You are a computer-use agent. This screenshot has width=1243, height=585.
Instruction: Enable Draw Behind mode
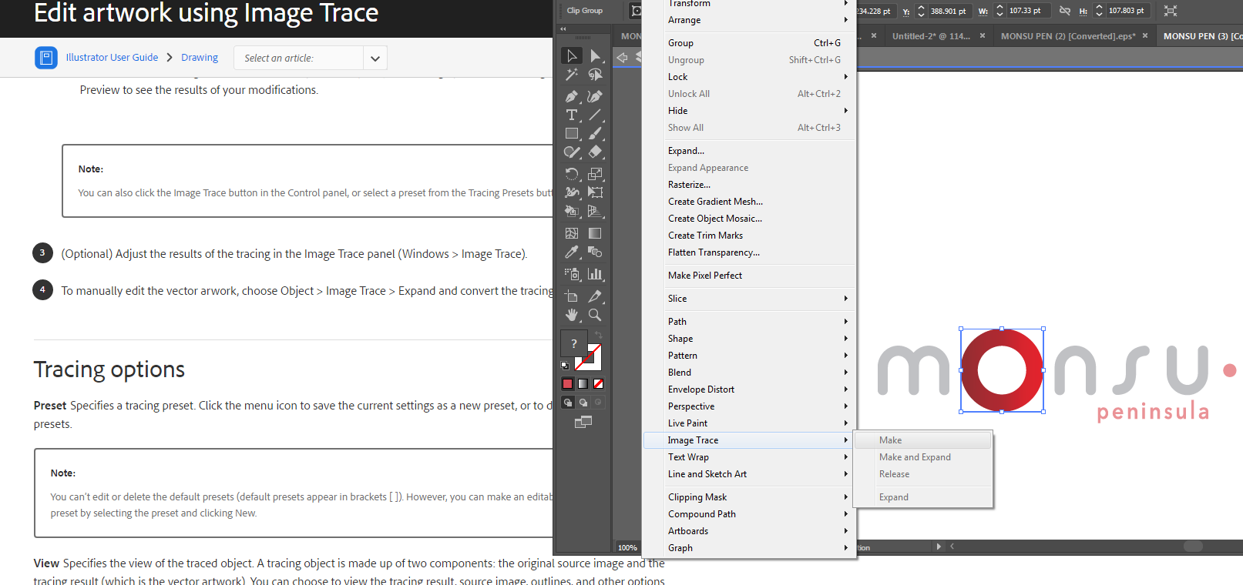click(x=583, y=403)
